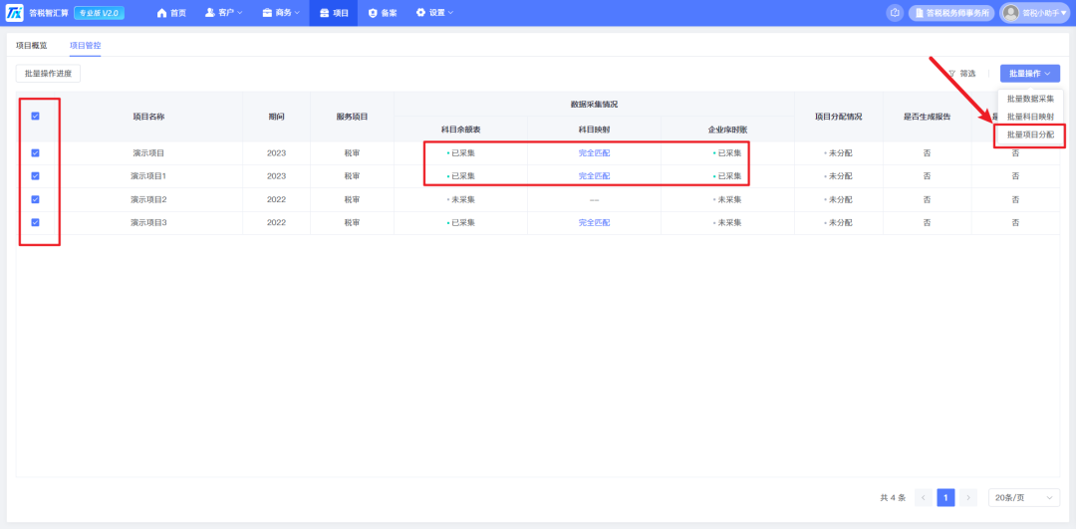Expand the 设置 menu
Screen dimensions: 1076x529
(434, 12)
